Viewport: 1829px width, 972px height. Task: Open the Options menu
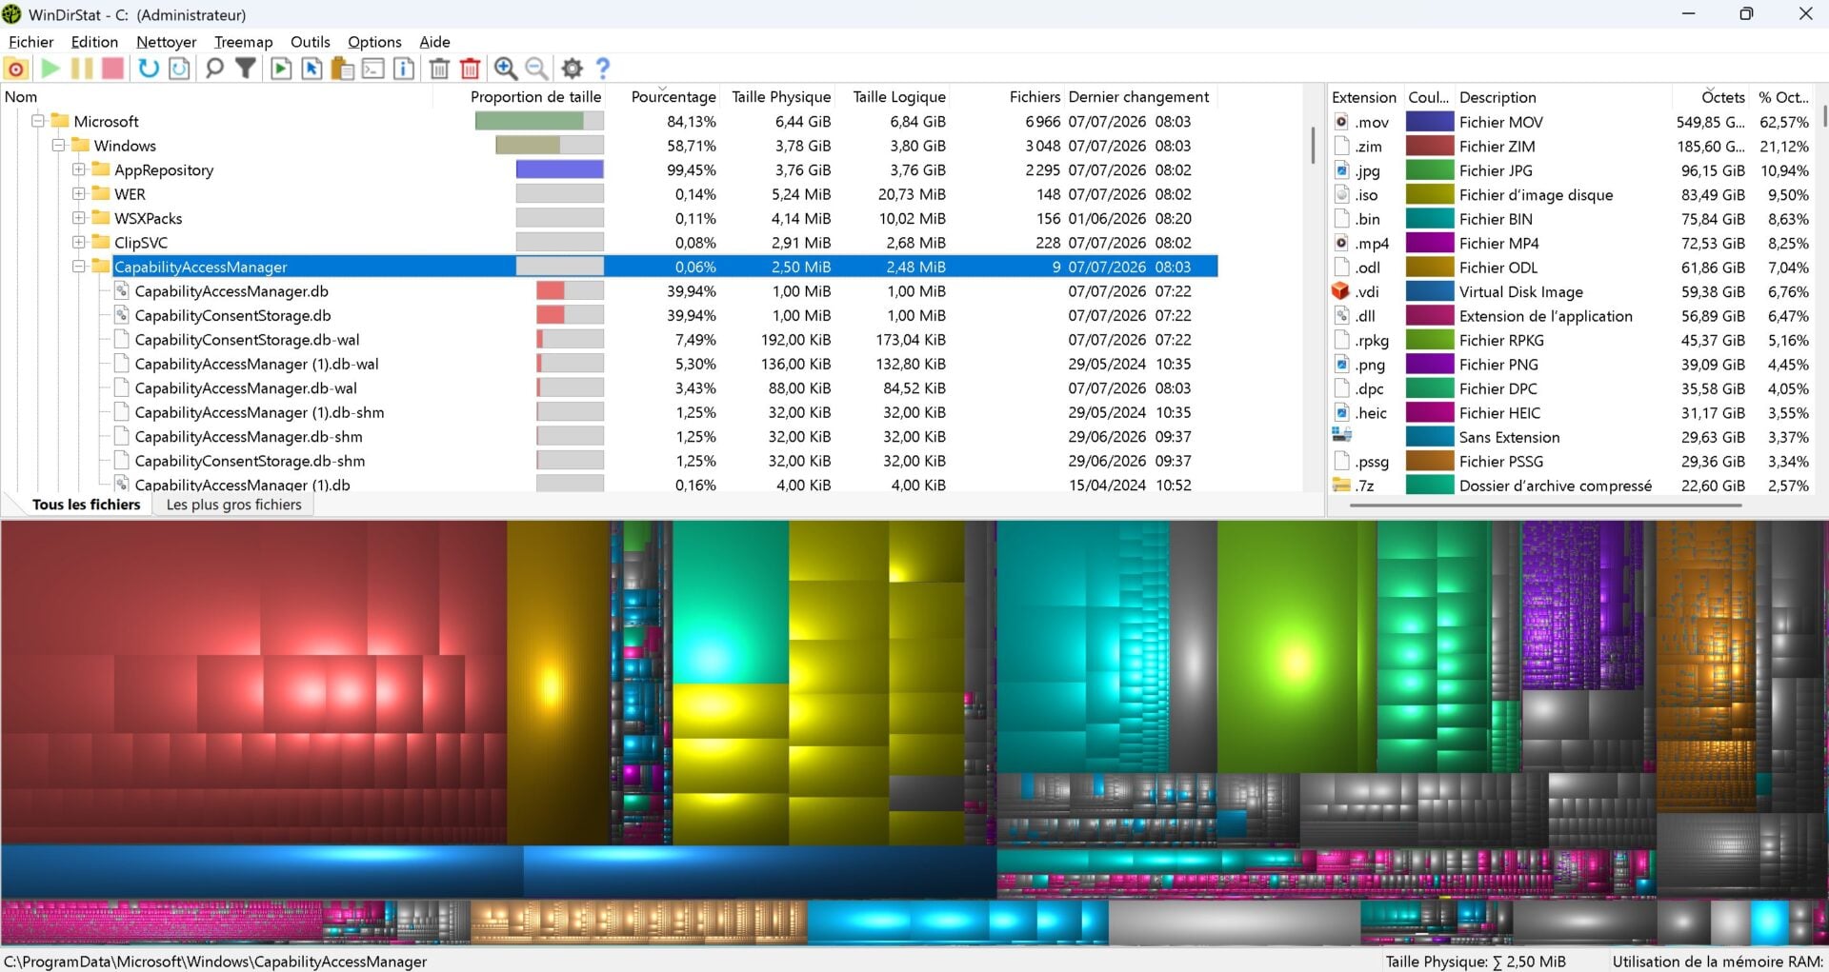coord(374,42)
